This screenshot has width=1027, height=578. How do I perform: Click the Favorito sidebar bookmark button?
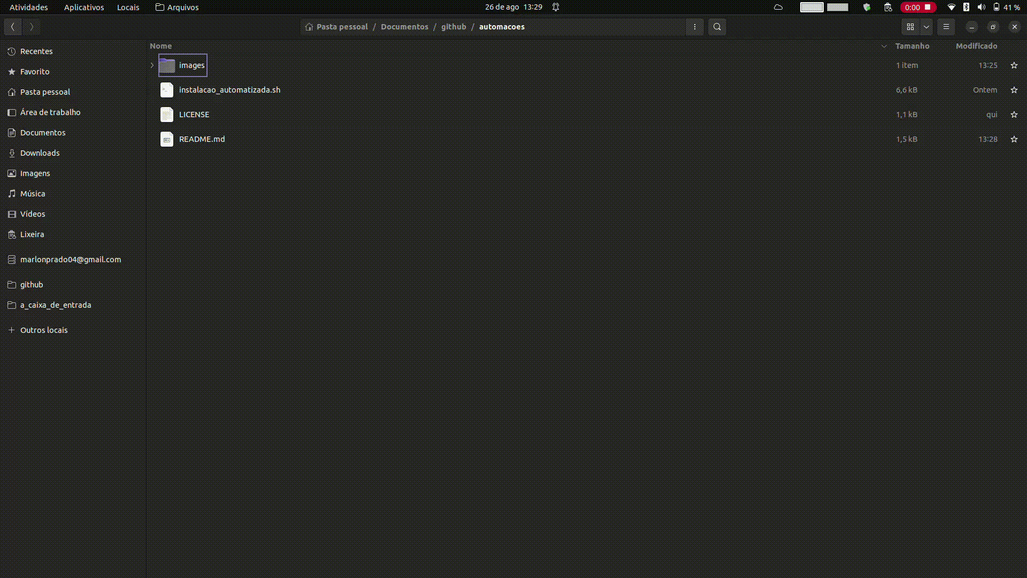click(x=35, y=71)
